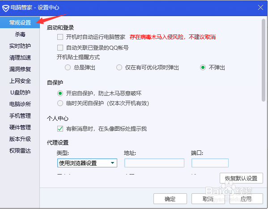Screen dimensions: 268x209
Task: Click the 代理设置 section heading
Action: click(x=58, y=142)
